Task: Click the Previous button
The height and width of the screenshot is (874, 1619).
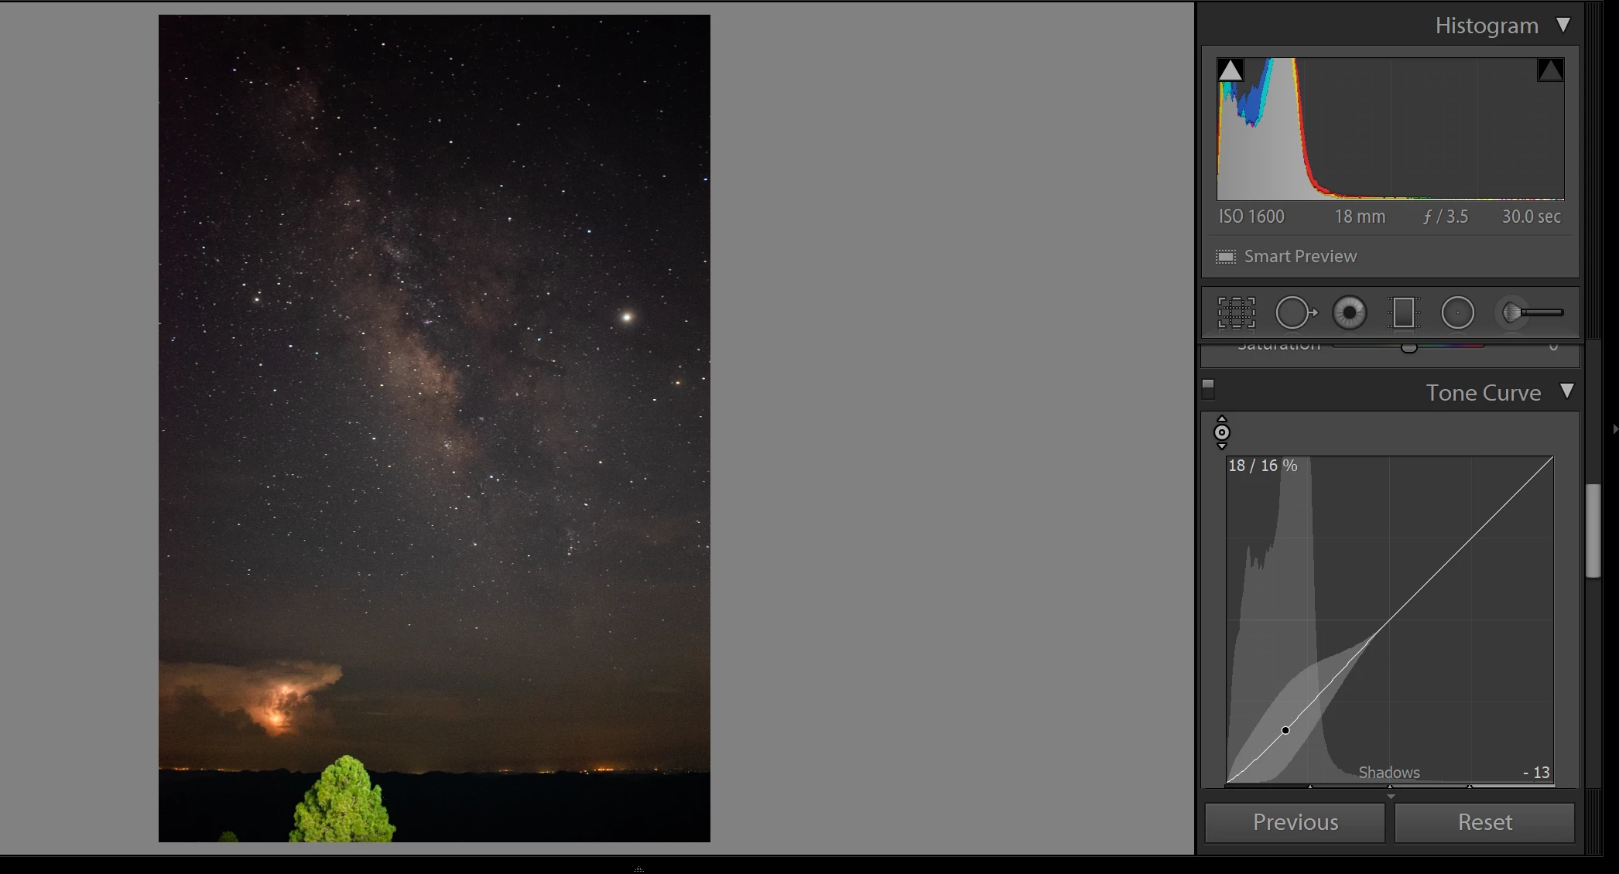Action: pyautogui.click(x=1295, y=822)
